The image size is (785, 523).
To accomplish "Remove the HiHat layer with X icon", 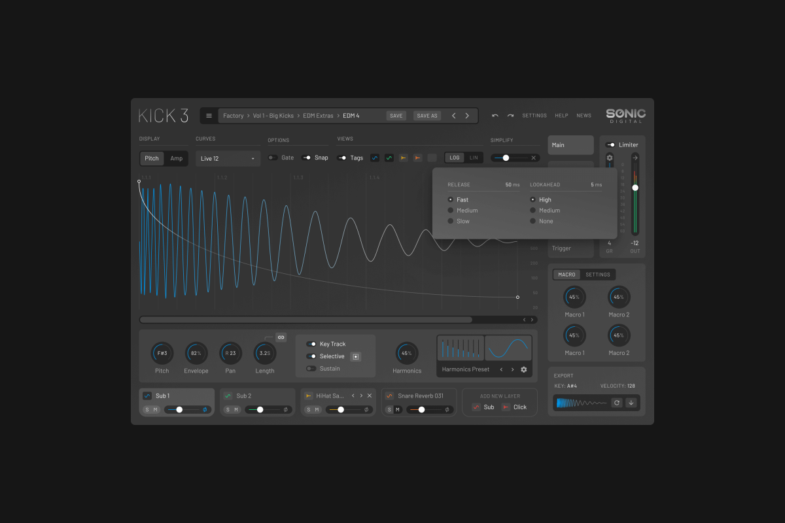I will coord(370,396).
